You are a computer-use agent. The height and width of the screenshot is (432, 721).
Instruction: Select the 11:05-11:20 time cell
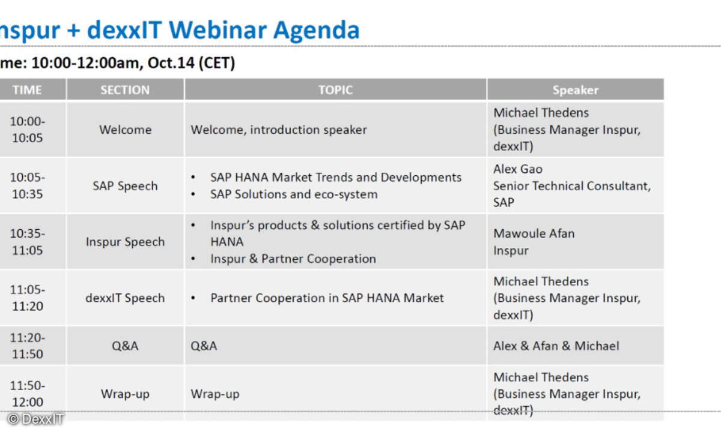(x=32, y=298)
